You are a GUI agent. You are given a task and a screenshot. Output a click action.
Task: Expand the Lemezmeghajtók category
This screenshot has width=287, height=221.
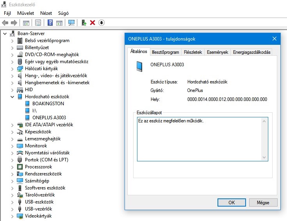(x=12, y=139)
